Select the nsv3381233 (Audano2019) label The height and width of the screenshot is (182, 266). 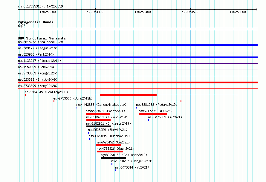click(x=157, y=105)
